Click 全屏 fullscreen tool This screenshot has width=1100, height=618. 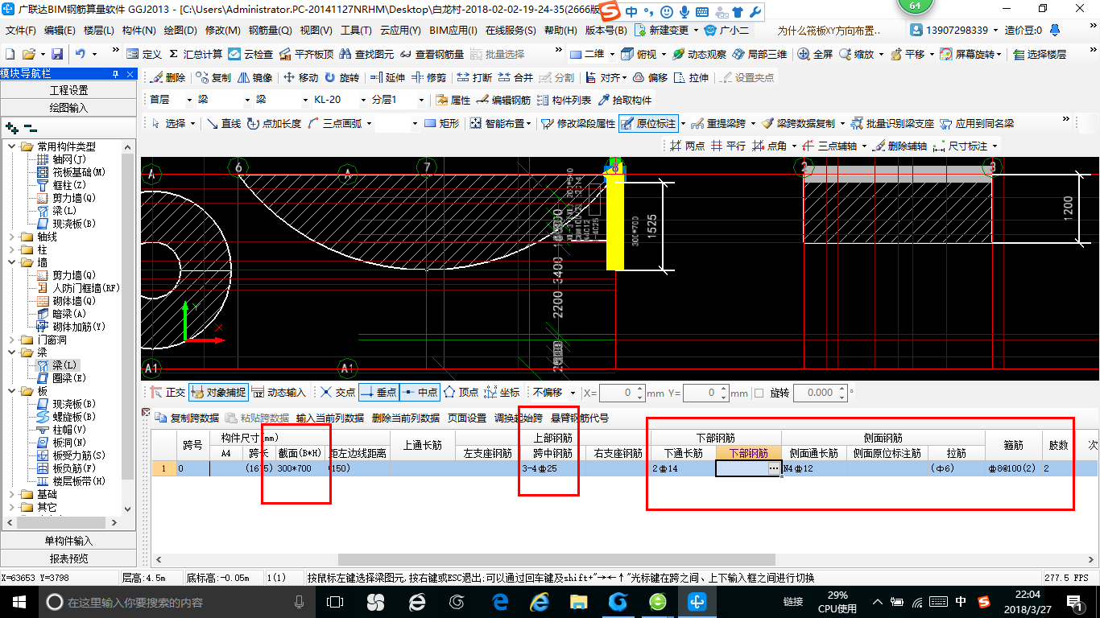click(x=815, y=54)
